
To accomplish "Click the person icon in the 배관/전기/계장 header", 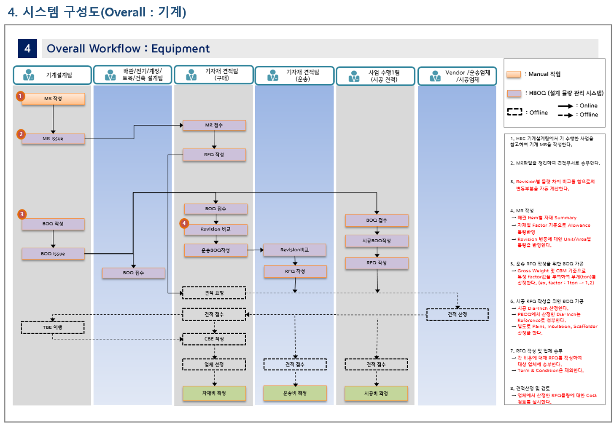I will (110, 75).
